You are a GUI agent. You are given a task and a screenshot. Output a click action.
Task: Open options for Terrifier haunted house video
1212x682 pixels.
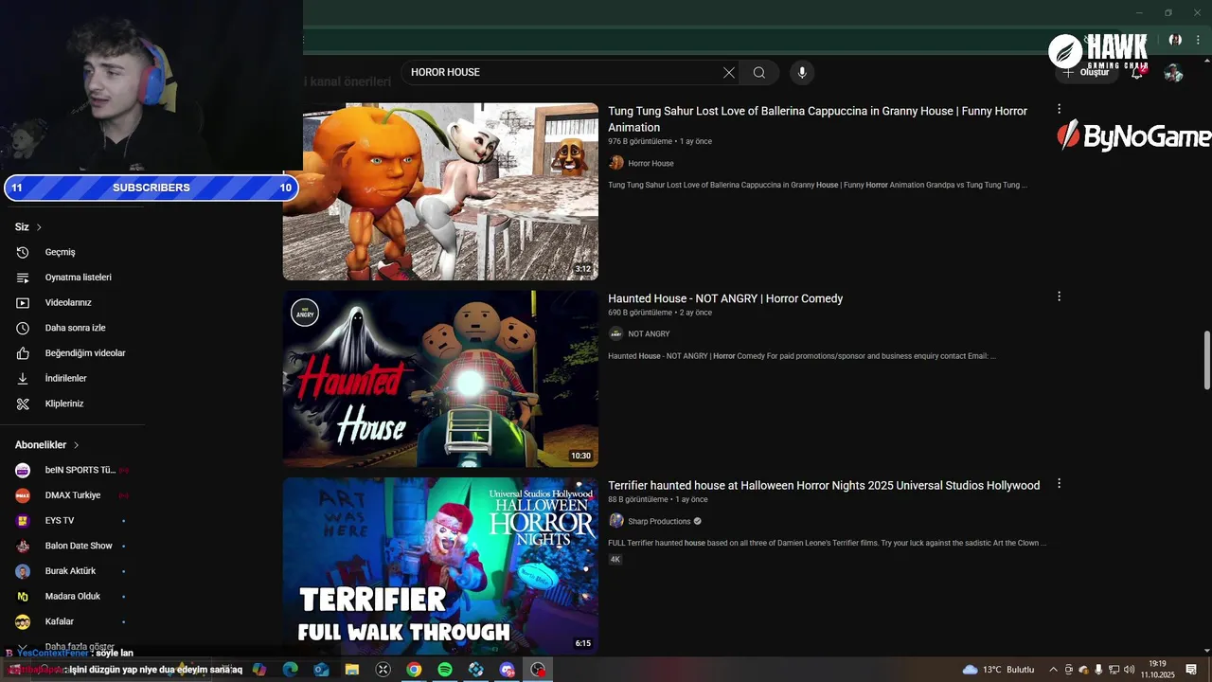1059,483
